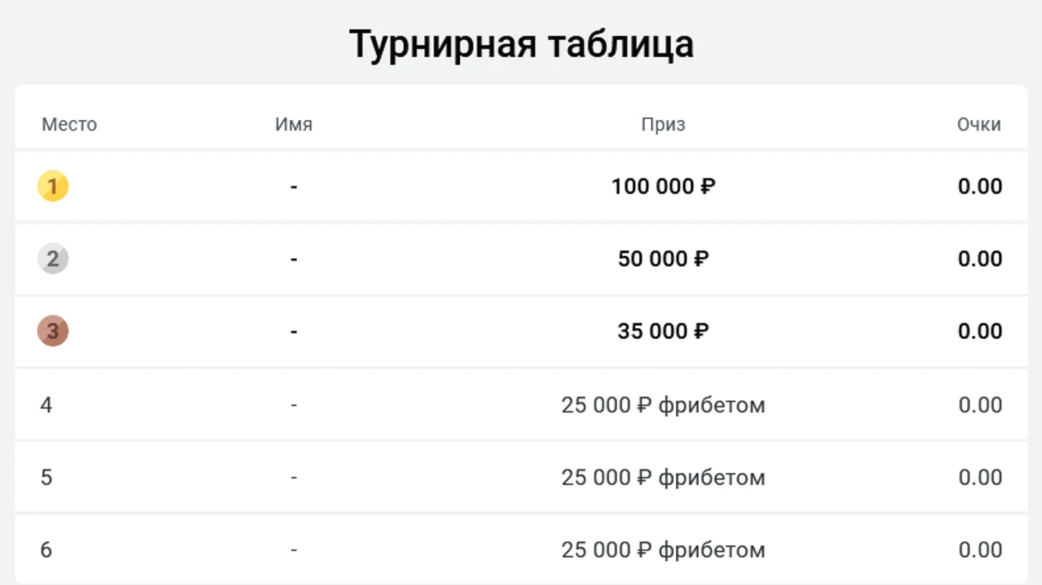Select the Место column header
The height and width of the screenshot is (585, 1042).
pos(69,124)
